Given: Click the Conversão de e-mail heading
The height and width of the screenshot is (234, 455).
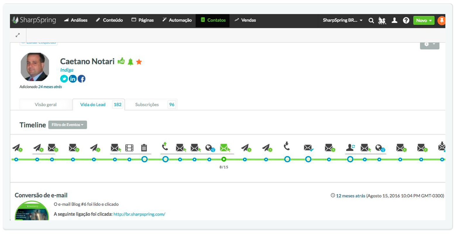Looking at the screenshot, I should [x=41, y=195].
